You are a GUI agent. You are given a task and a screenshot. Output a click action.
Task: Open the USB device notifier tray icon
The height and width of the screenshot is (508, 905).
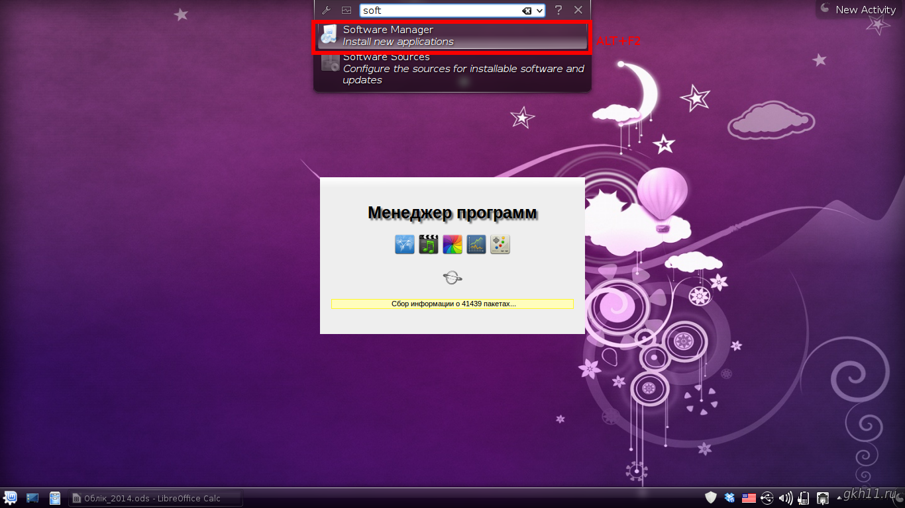tap(767, 497)
